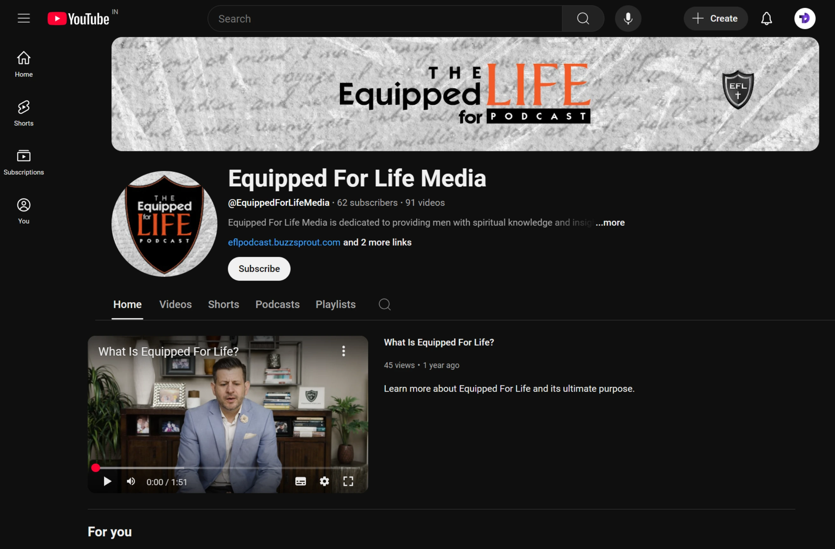Switch to the Playlists tab

coord(335,304)
